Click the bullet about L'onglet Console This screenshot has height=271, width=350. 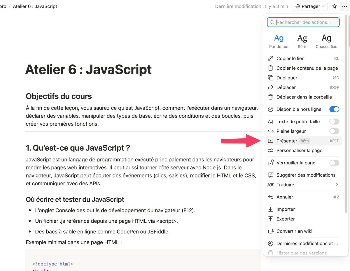[115, 210]
